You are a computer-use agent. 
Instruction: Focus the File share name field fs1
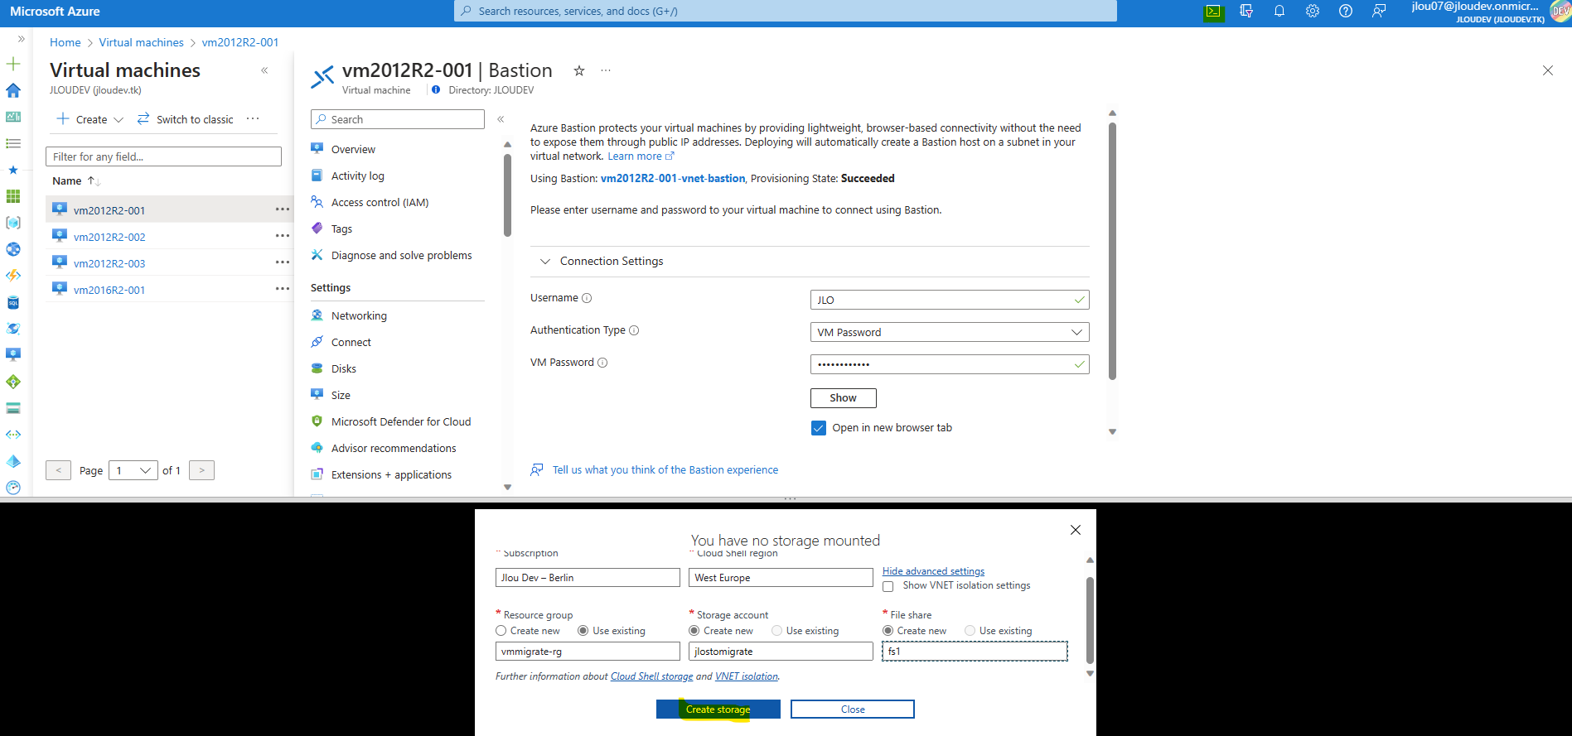[x=975, y=652]
